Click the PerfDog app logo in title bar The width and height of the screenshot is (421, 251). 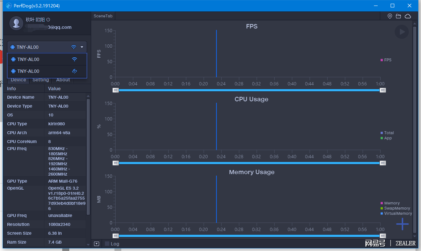click(x=9, y=6)
